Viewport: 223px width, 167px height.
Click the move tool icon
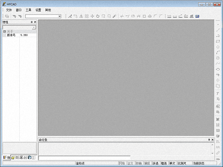coord(92,16)
